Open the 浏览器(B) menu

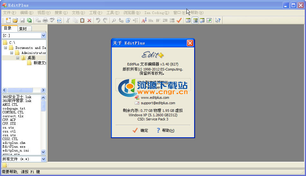pos(132,13)
